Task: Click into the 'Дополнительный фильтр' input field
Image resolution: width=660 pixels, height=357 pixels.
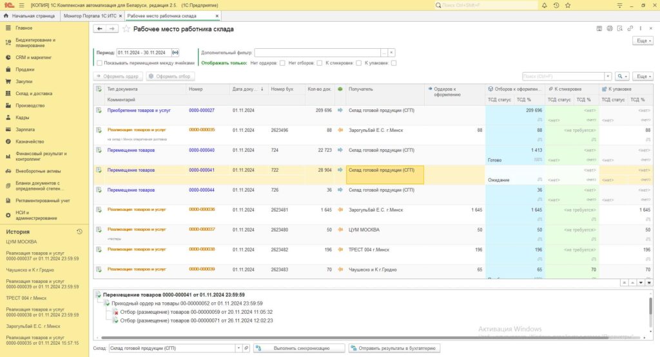Action: tap(316, 53)
